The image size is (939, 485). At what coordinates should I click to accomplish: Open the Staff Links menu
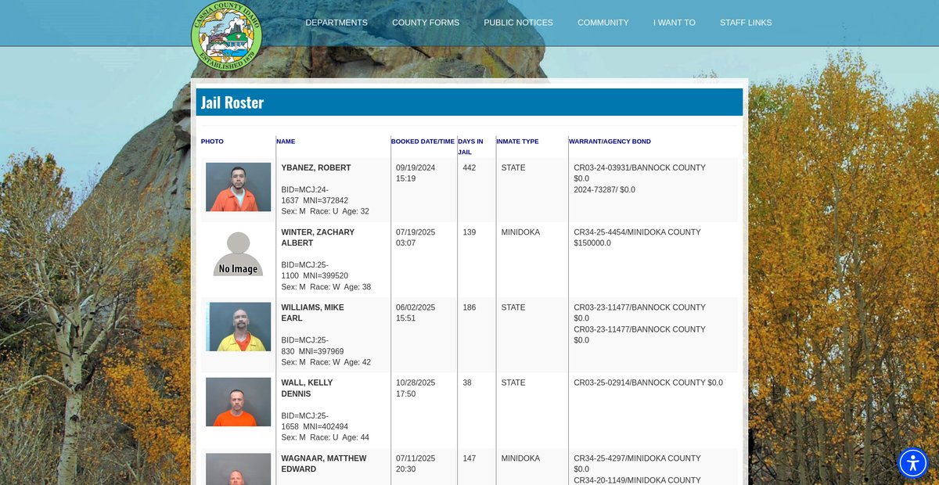click(746, 23)
